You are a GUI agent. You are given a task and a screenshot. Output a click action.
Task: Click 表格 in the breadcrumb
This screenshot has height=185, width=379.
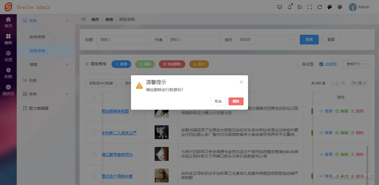[109, 19]
